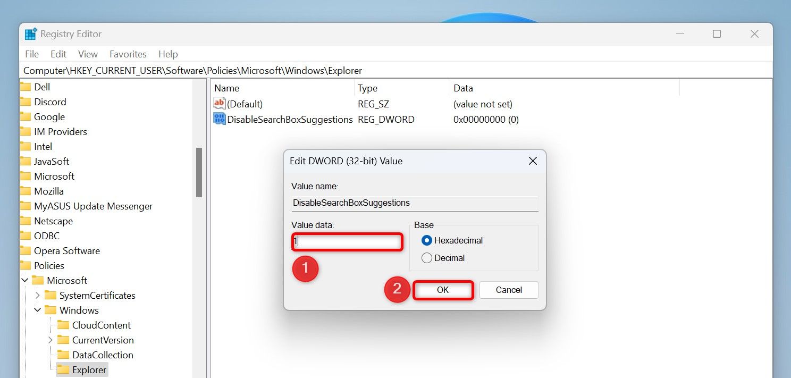Open the Favorites menu

tap(128, 54)
